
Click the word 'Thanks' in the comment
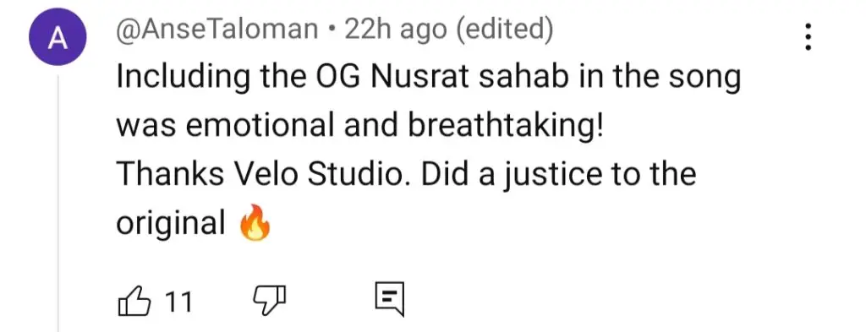(170, 175)
